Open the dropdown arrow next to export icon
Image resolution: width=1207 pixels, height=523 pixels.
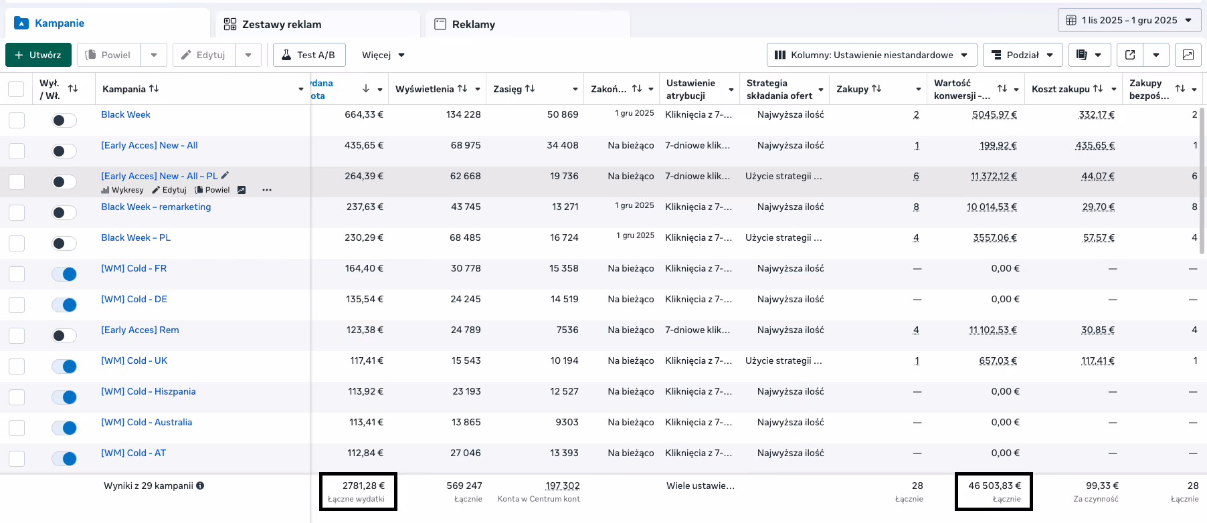point(1156,55)
